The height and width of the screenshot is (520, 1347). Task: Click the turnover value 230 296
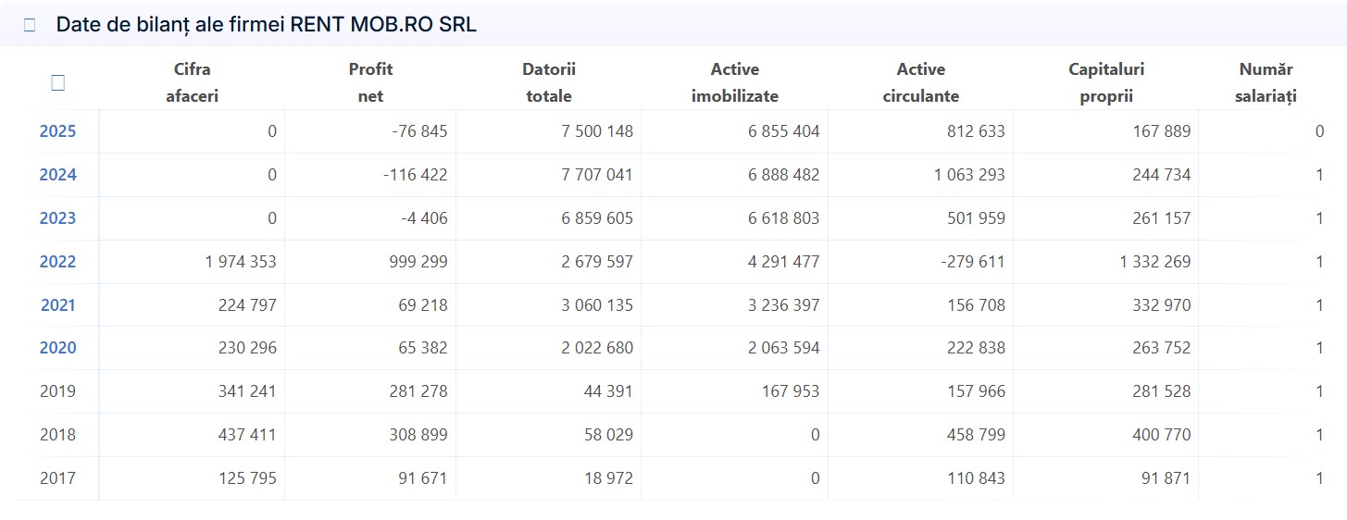(247, 348)
